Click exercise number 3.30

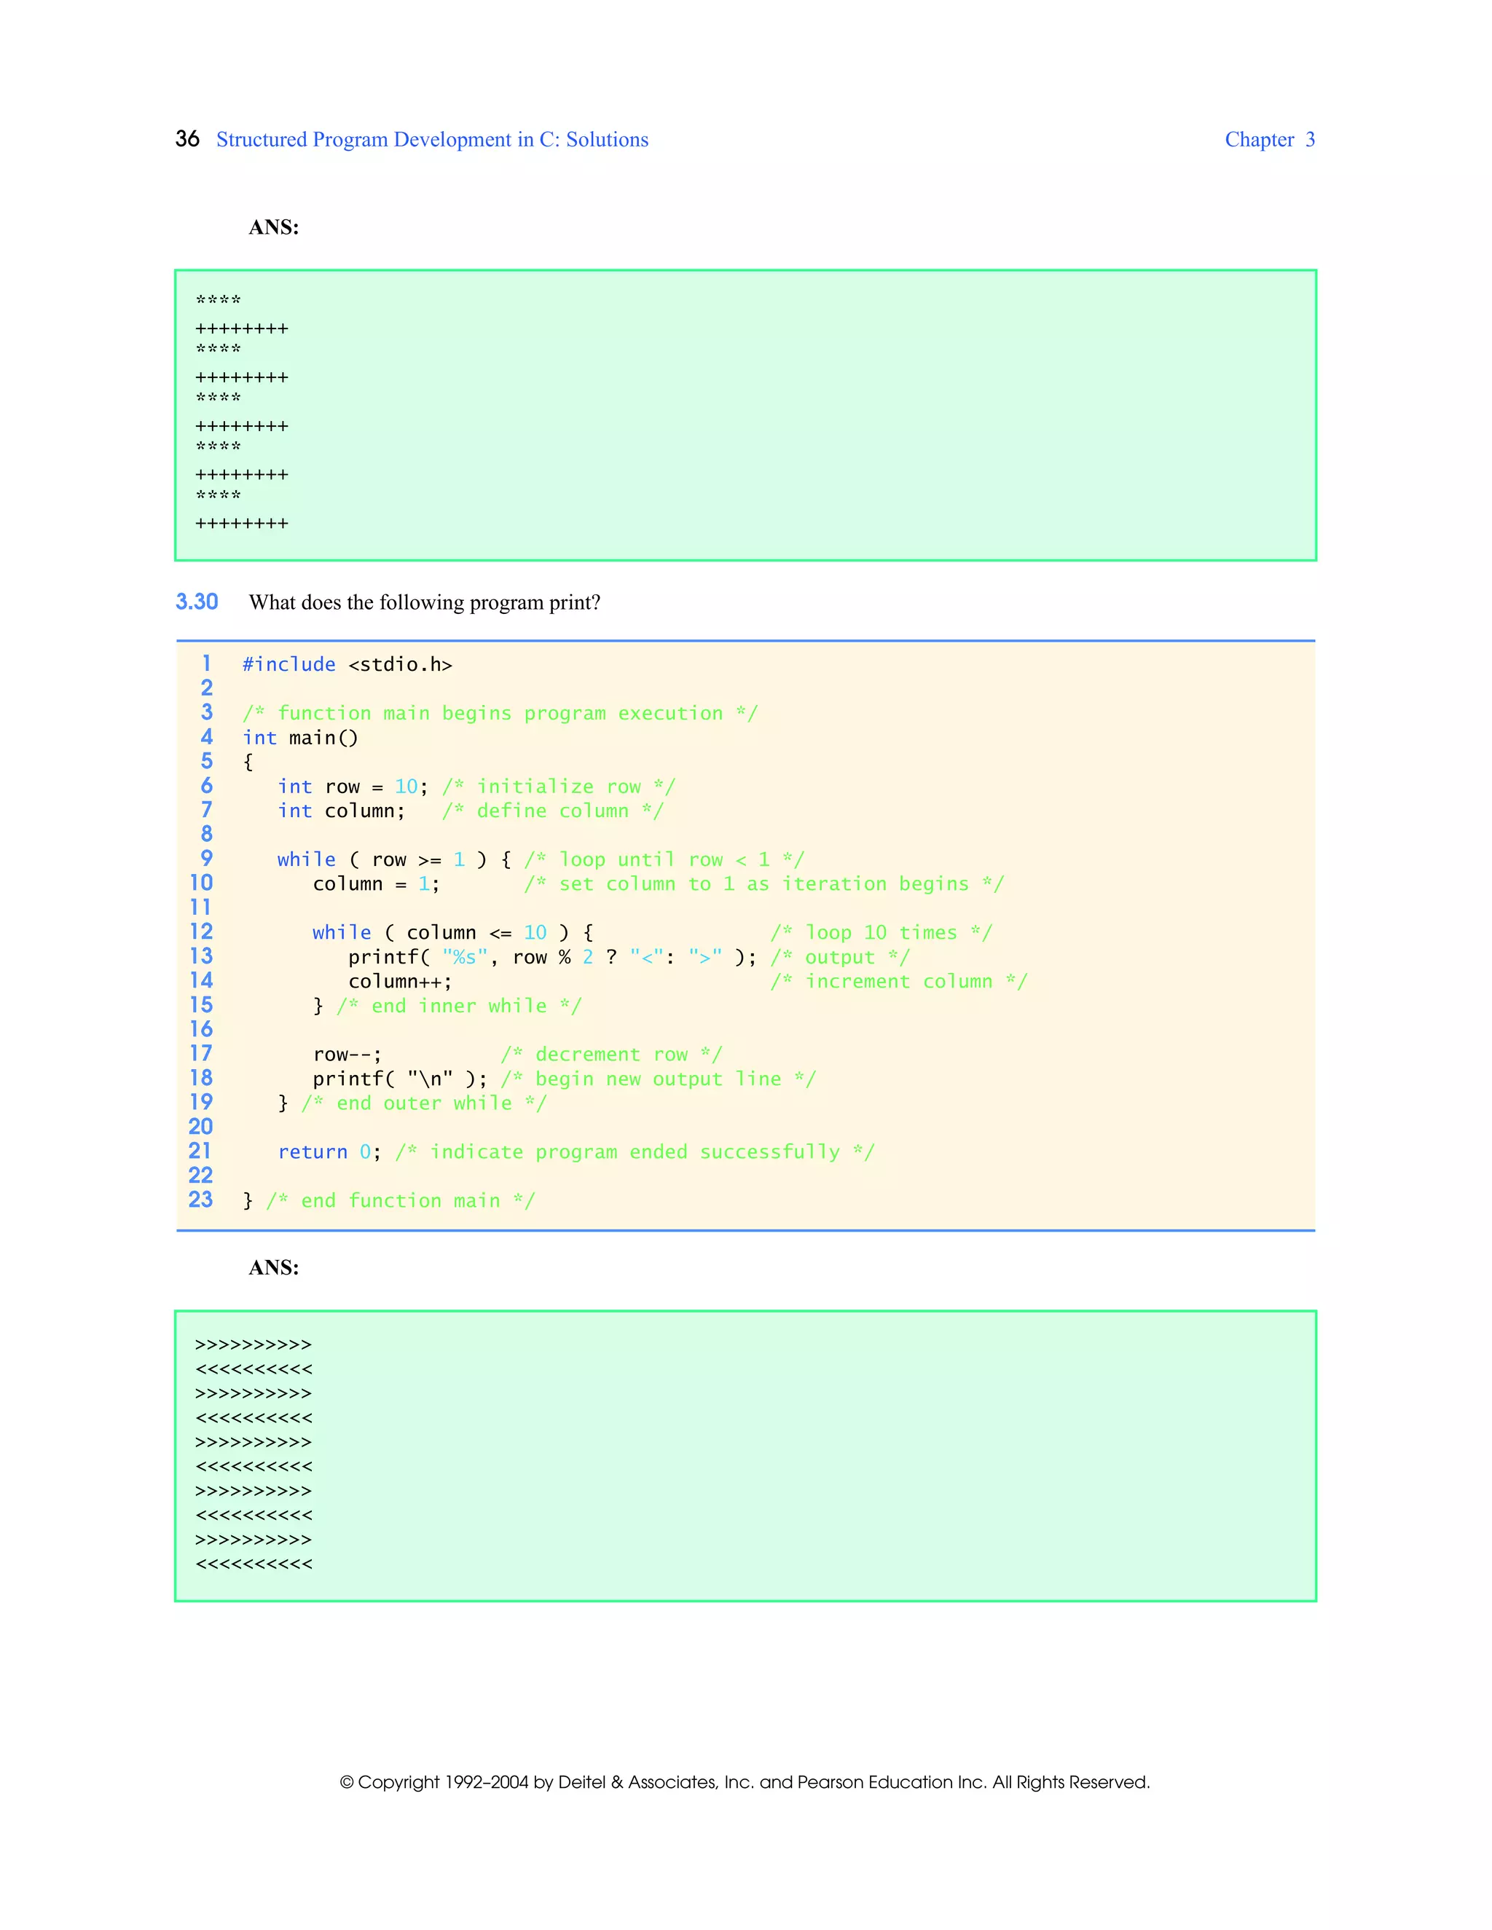196,602
